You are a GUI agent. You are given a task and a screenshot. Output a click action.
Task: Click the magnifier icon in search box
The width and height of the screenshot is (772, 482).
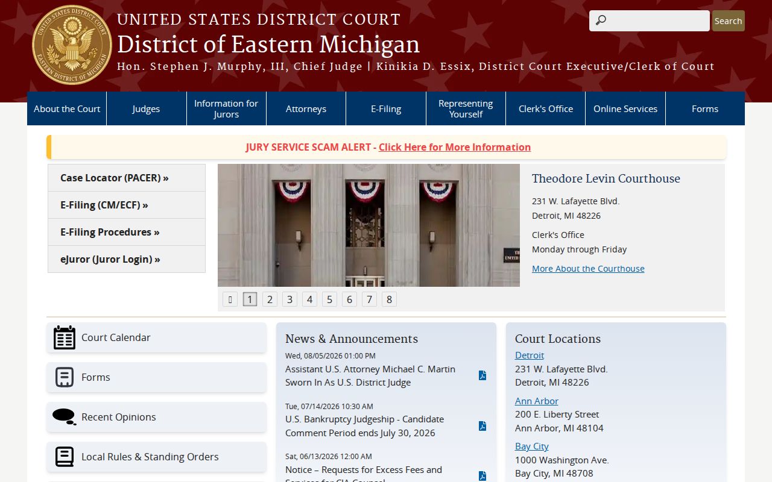(x=601, y=20)
